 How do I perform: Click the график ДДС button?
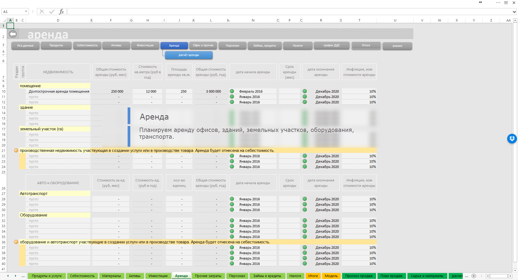[332, 45]
